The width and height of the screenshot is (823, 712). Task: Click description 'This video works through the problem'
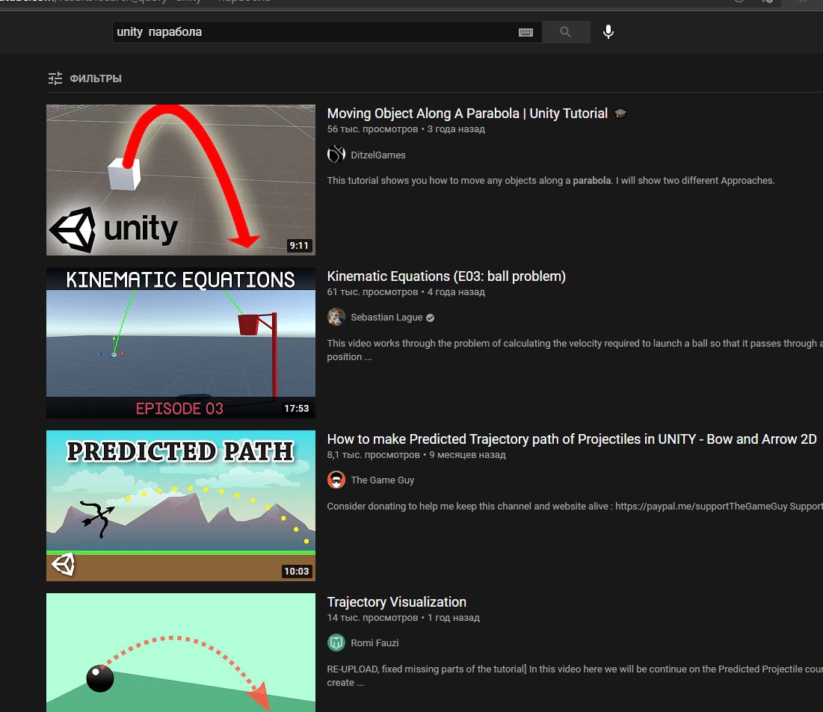coord(575,350)
